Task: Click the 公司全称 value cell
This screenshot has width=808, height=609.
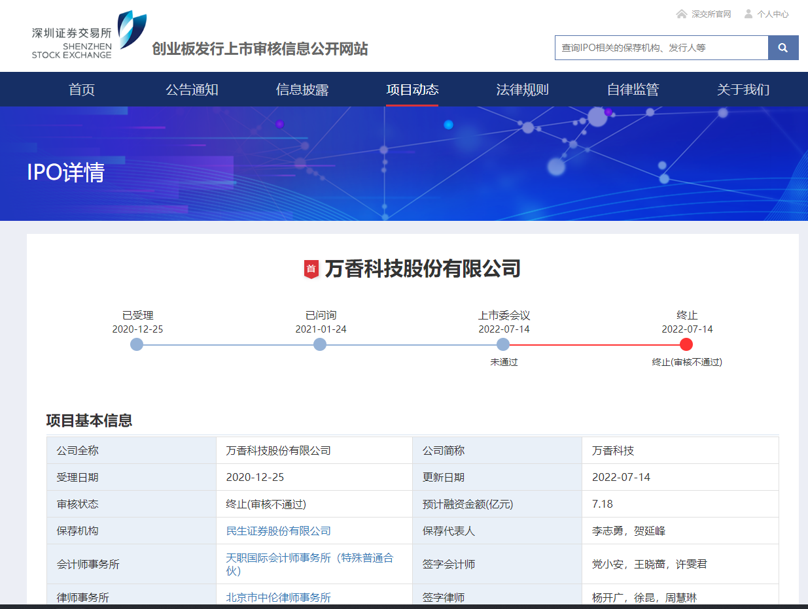Action: click(314, 451)
